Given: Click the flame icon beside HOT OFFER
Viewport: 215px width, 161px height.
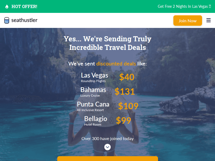Looking at the screenshot, I should pyautogui.click(x=7, y=6).
